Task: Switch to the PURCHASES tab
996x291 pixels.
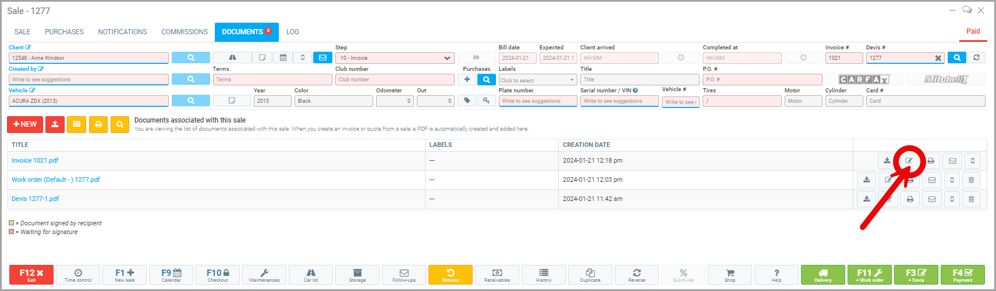Action: pos(64,32)
